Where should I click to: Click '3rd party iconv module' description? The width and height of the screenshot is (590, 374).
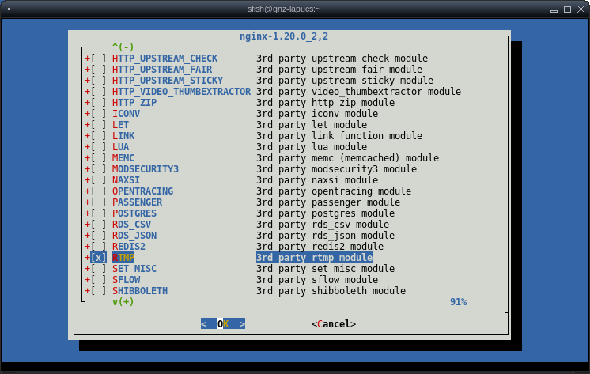317,114
